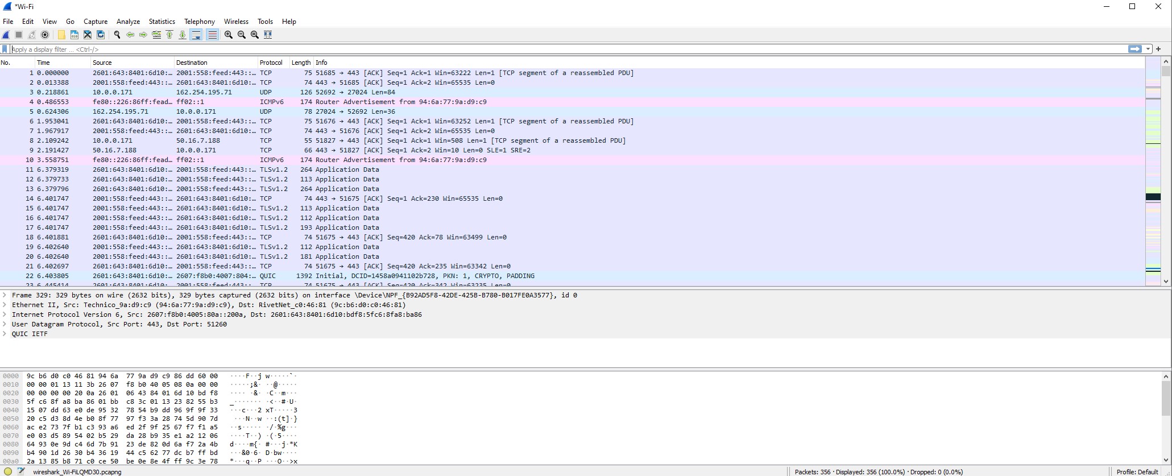Sort by the Source column header
Viewport: 1172px width, 476px height.
132,63
